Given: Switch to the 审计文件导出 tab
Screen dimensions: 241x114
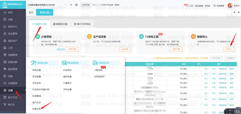Looking at the screenshot, I should 82,24.
